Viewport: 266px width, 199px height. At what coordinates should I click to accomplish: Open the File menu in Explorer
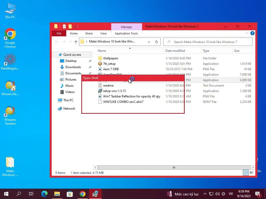tap(59, 33)
